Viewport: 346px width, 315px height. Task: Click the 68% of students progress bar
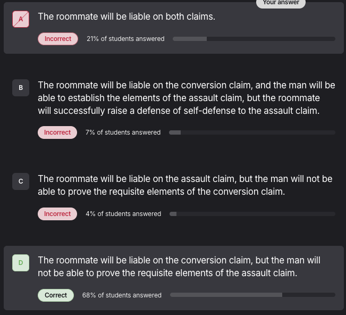(252, 295)
